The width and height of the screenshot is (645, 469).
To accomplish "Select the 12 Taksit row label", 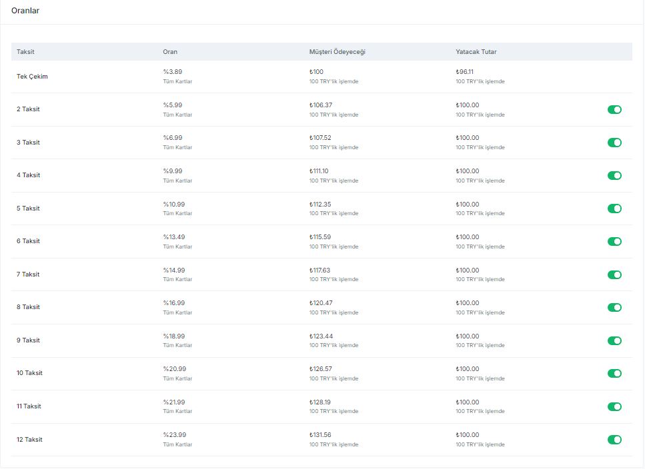I will 29,440.
